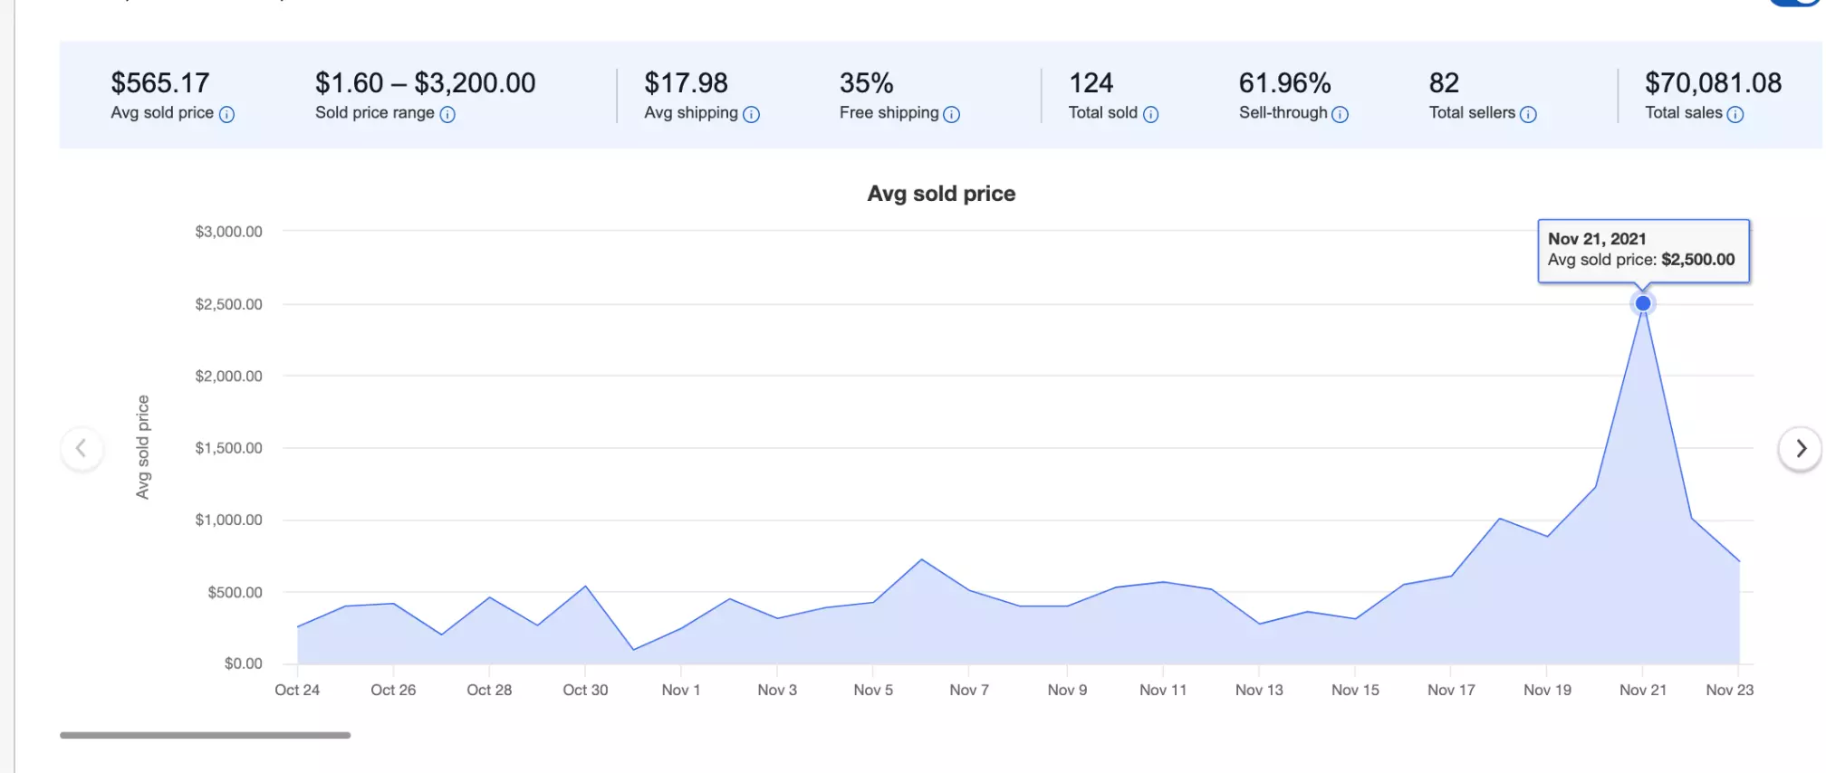
Task: Click the Avg shipping info icon
Action: point(751,114)
